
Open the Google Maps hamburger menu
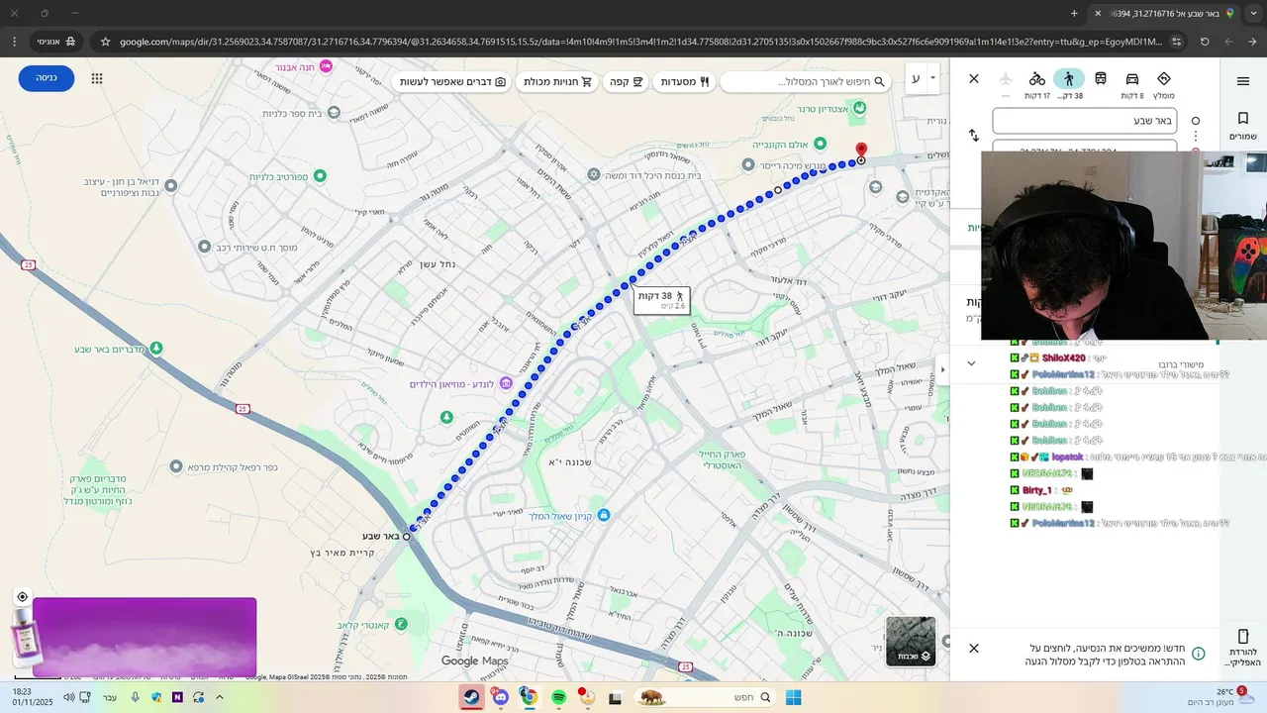1243,81
